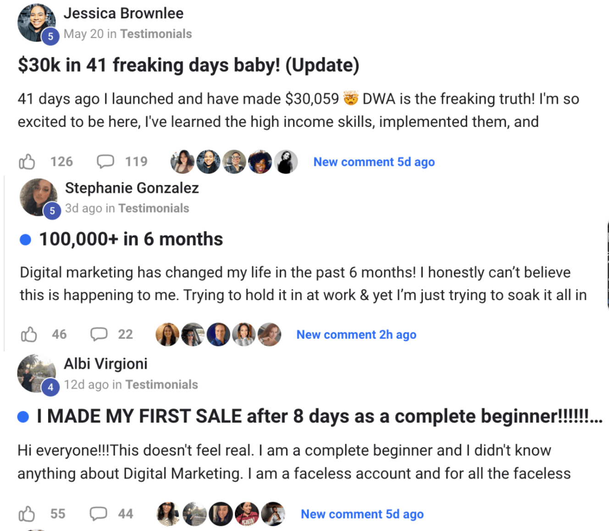Visit Stephanie Gonzalez's profile name
Screen dimensions: 609x531
click(x=132, y=188)
